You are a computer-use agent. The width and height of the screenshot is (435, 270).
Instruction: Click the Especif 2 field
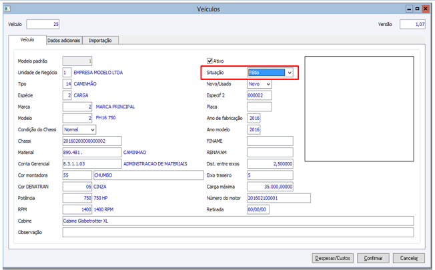tap(260, 95)
